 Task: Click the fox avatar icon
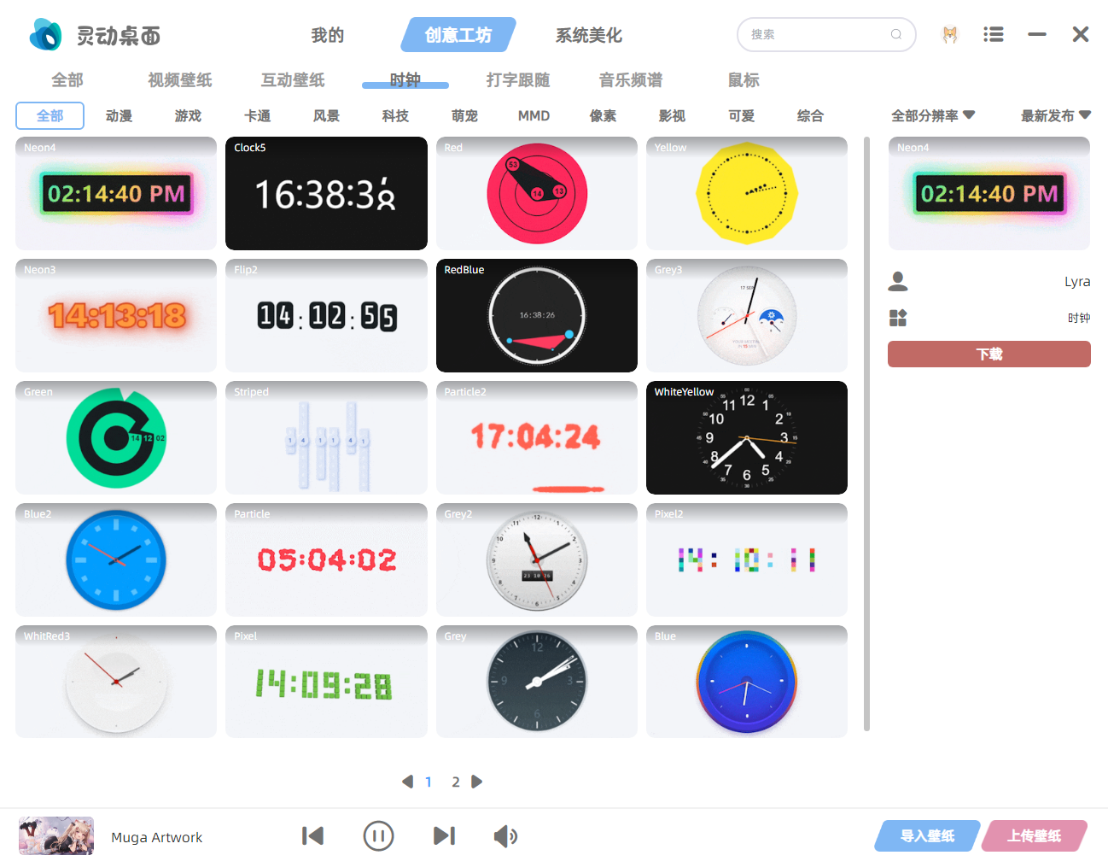pos(949,35)
